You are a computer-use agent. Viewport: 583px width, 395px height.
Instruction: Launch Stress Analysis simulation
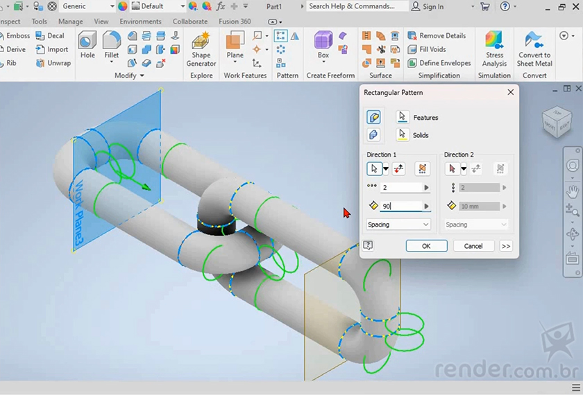(494, 49)
